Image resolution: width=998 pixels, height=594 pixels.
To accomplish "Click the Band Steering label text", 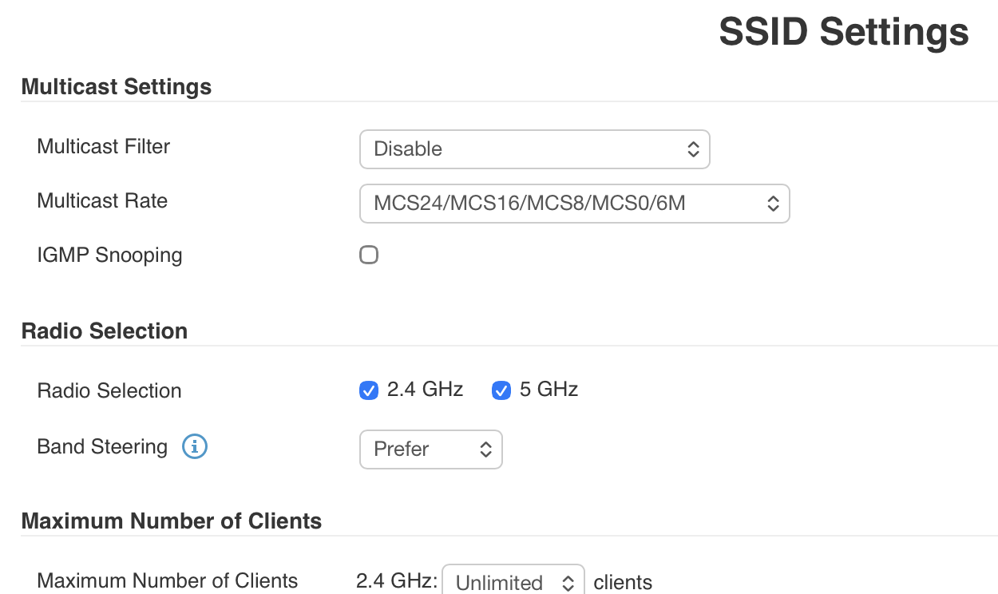I will coord(102,447).
